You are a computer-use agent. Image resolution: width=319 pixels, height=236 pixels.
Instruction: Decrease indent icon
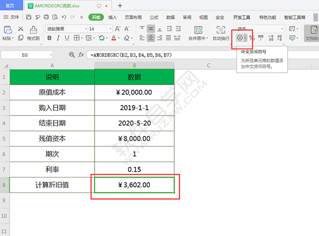point(169,29)
